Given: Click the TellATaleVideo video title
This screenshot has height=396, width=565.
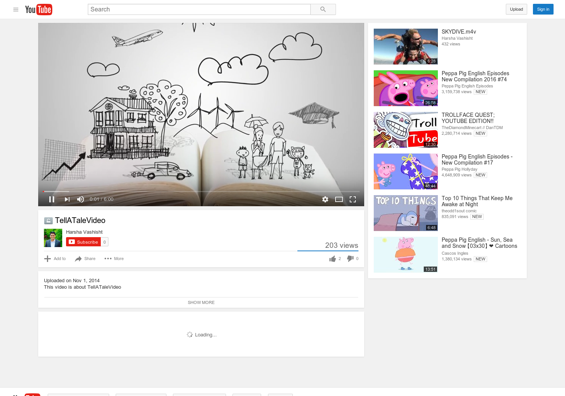Looking at the screenshot, I should coord(80,220).
